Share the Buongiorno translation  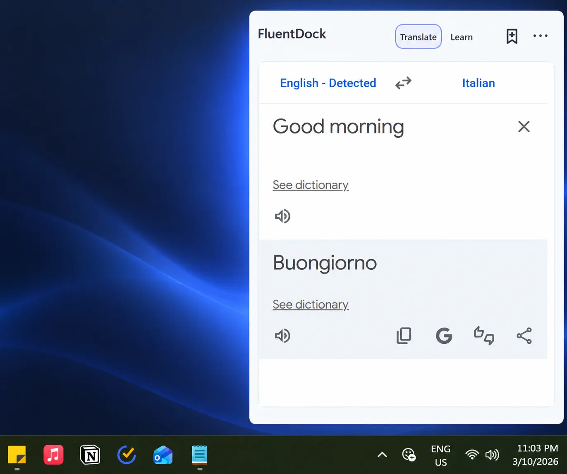tap(524, 336)
